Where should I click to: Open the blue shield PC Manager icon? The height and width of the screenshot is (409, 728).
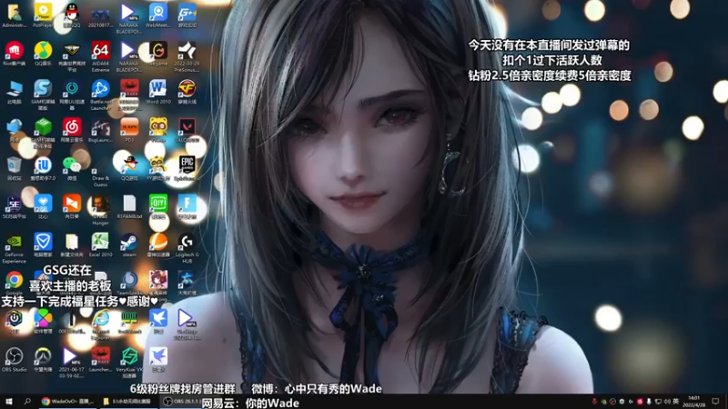coord(43,244)
